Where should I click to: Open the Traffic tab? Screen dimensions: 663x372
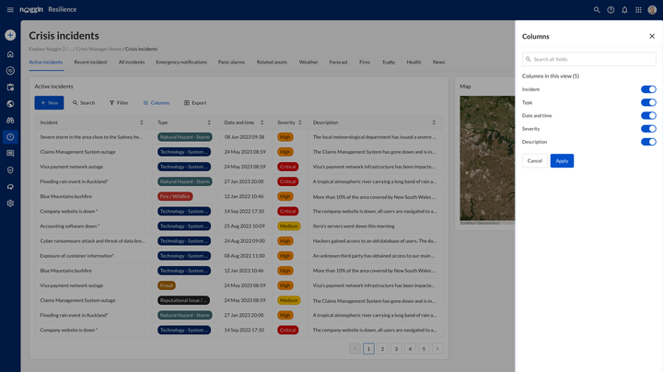click(389, 62)
